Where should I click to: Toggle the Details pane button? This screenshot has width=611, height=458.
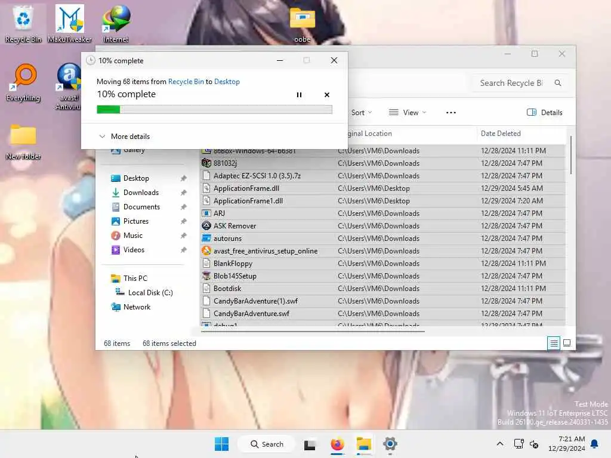point(544,113)
